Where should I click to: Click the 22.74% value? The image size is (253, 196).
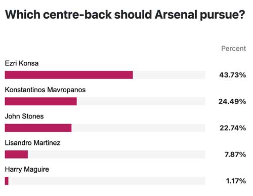tap(233, 128)
